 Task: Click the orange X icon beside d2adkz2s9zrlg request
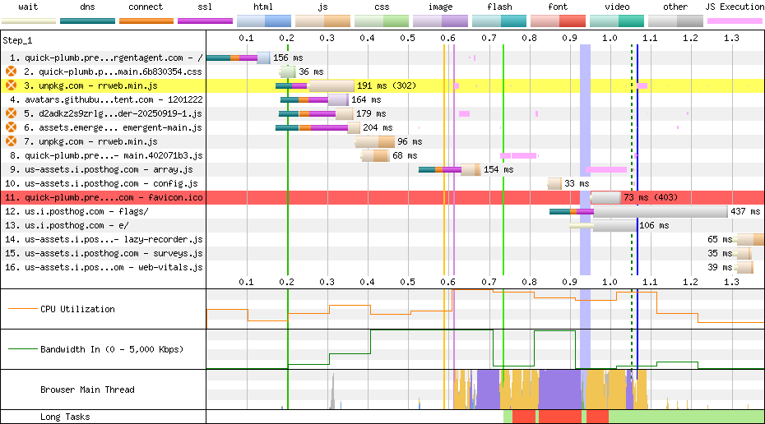pyautogui.click(x=11, y=113)
